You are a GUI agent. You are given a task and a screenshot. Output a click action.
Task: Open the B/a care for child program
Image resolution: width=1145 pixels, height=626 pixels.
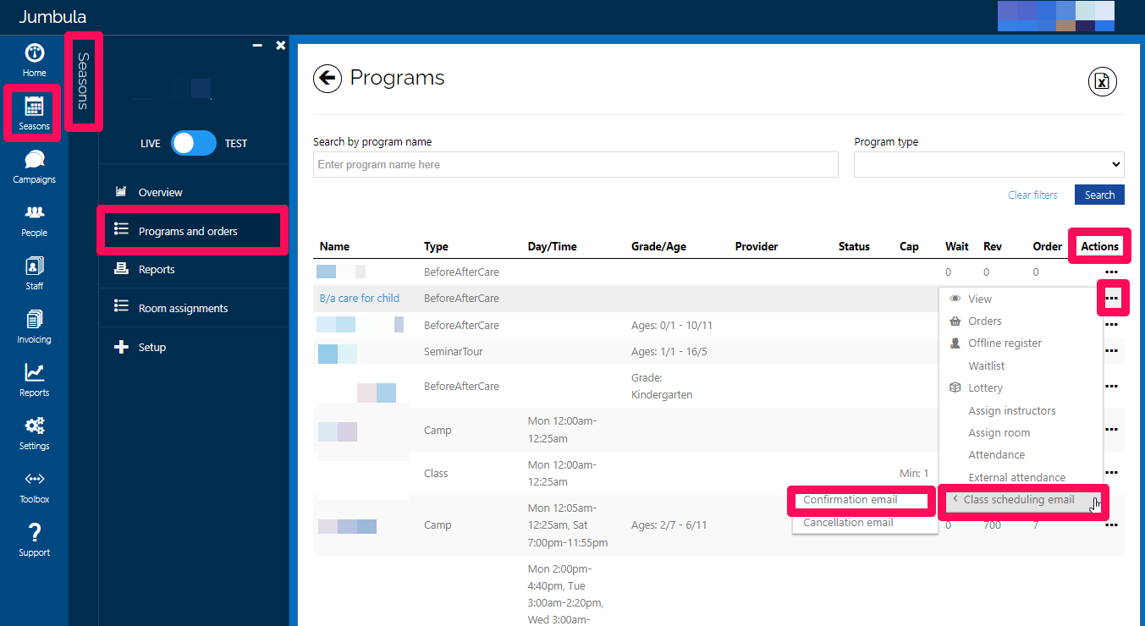pyautogui.click(x=360, y=298)
